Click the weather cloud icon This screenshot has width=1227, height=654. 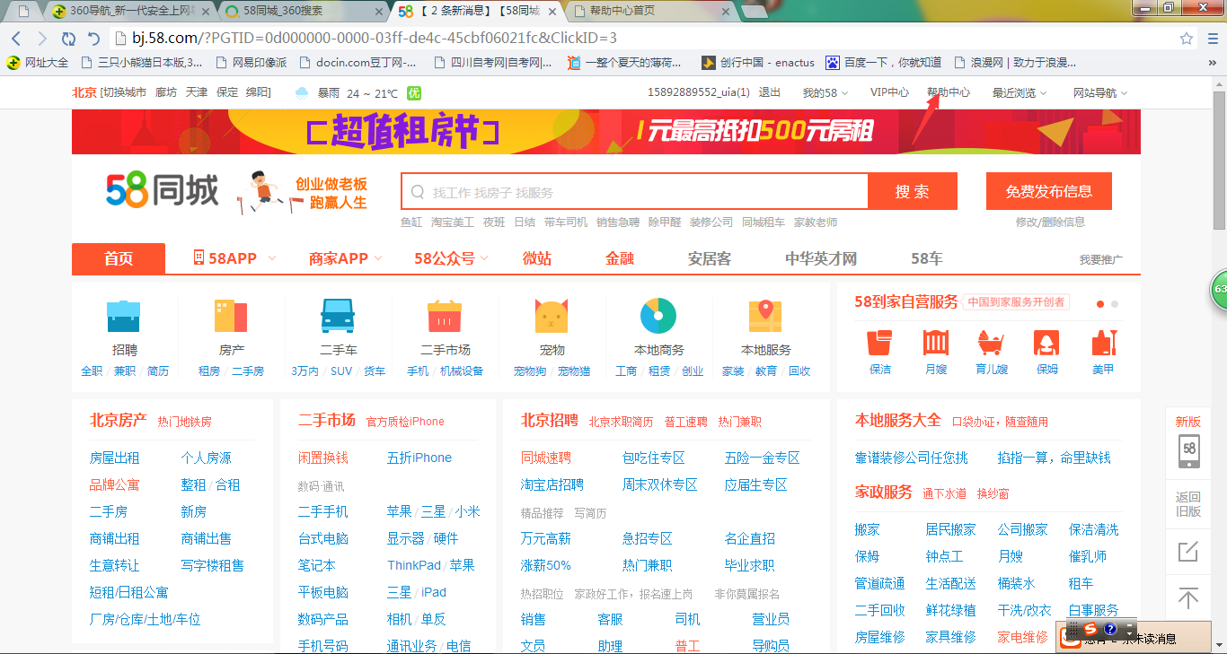302,92
